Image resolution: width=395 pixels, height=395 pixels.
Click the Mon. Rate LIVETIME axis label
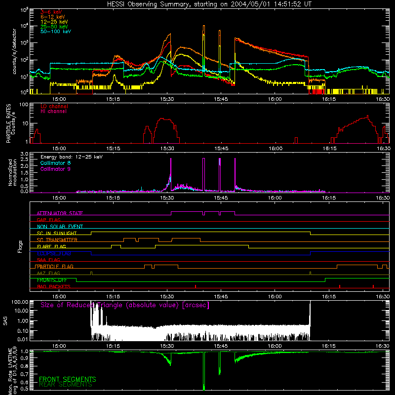(13, 371)
